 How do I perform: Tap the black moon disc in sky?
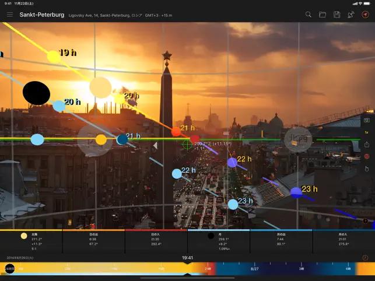pos(36,93)
